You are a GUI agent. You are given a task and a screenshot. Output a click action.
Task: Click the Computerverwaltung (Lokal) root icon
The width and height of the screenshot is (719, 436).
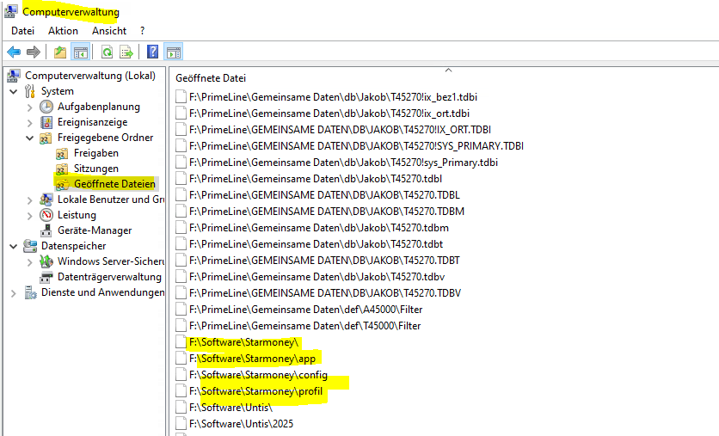point(15,76)
